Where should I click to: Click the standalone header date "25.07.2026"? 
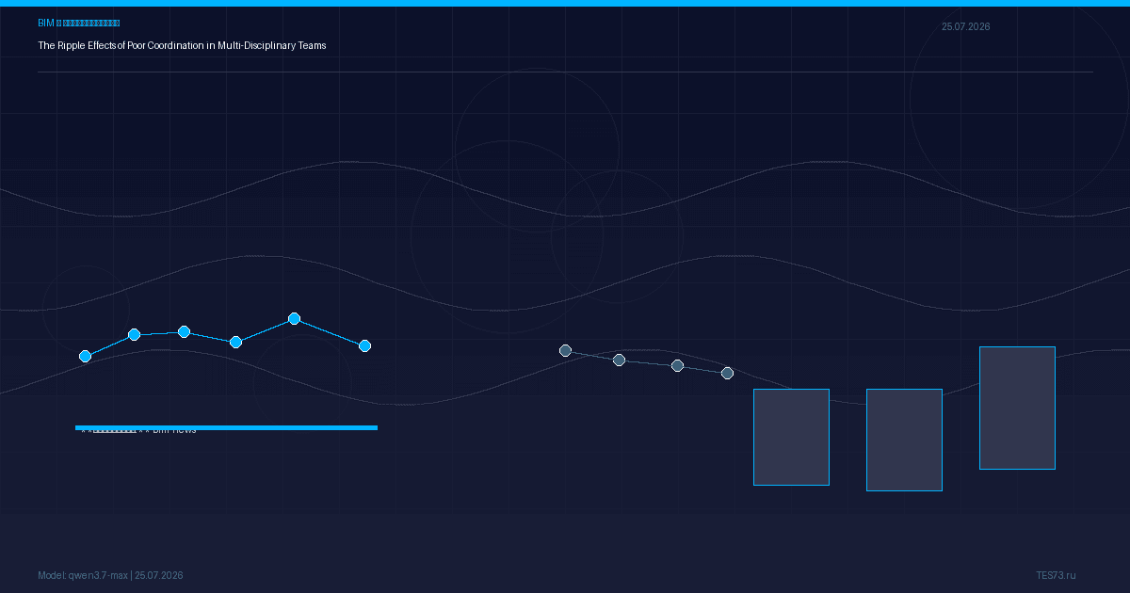(x=965, y=26)
